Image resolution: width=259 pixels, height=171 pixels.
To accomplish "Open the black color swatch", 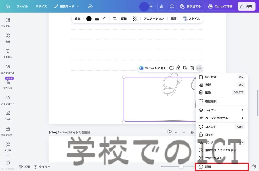I will [89, 19].
